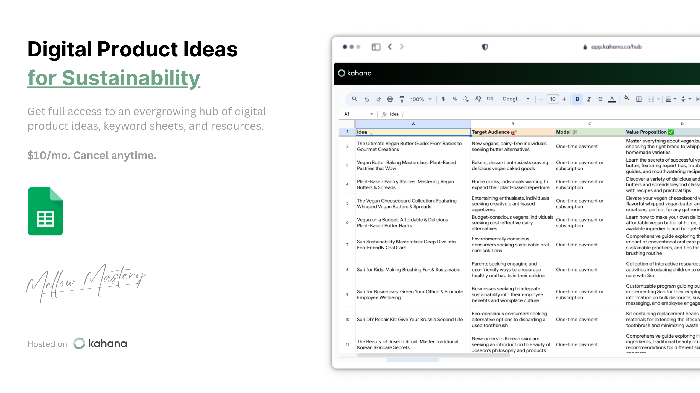This screenshot has width=700, height=393.
Task: Undo the last action in the spreadsheet
Action: tap(367, 99)
